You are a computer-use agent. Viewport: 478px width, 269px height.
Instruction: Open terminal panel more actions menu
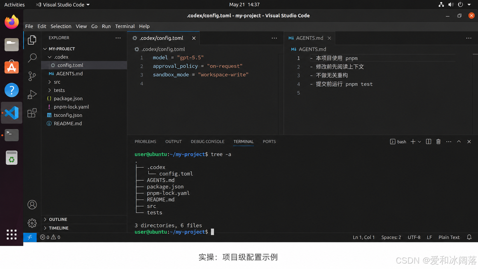[x=449, y=142]
